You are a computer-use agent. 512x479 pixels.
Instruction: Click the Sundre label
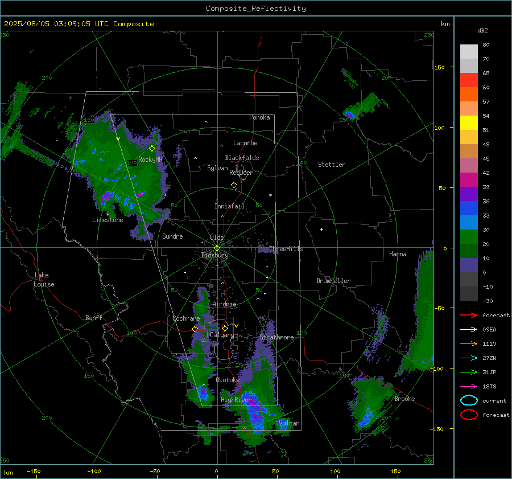point(172,236)
